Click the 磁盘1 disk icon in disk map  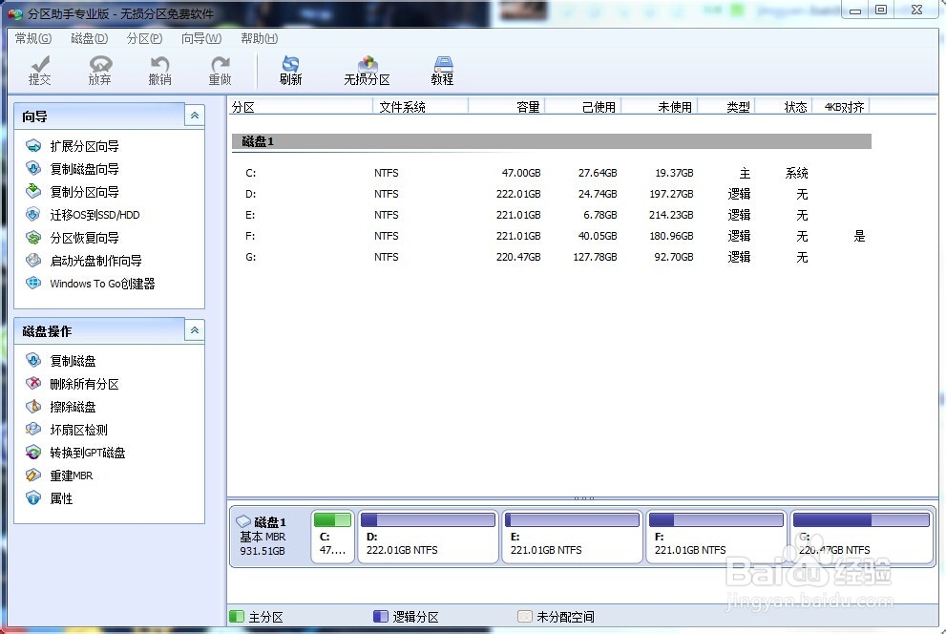tap(243, 521)
